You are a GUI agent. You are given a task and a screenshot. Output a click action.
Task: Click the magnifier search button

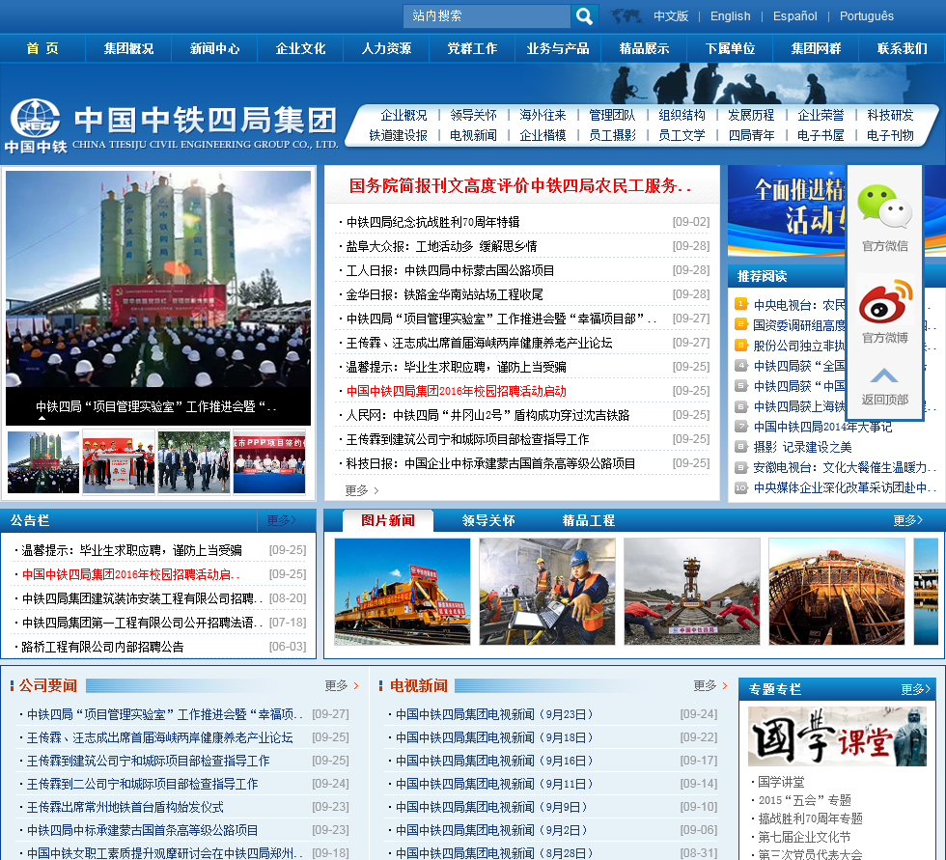pyautogui.click(x=584, y=16)
